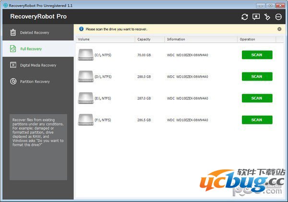Open the three-dots more menu
288x202 pixels.
pyautogui.click(x=279, y=17)
